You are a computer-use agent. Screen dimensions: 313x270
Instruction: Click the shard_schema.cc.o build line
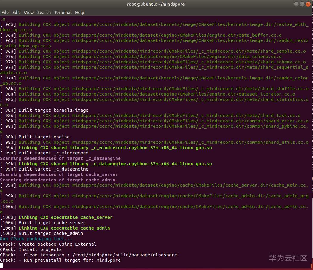[x=153, y=62]
